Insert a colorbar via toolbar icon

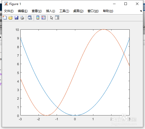(38, 18)
